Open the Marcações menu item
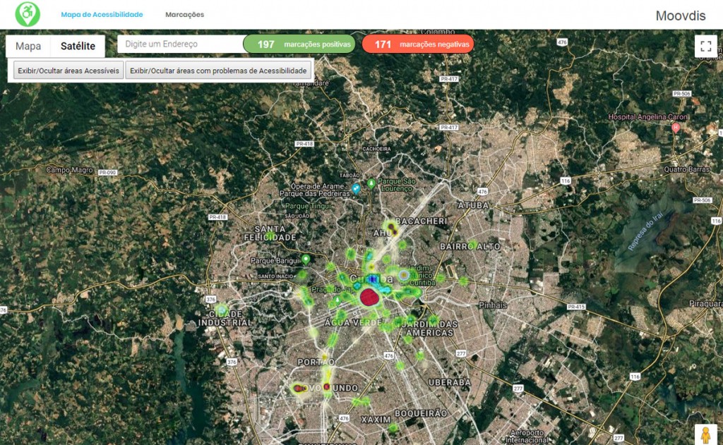This screenshot has width=723, height=445. pyautogui.click(x=184, y=15)
